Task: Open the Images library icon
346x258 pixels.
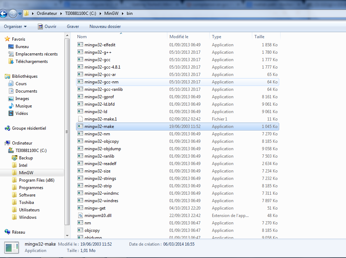Action: [x=11, y=99]
